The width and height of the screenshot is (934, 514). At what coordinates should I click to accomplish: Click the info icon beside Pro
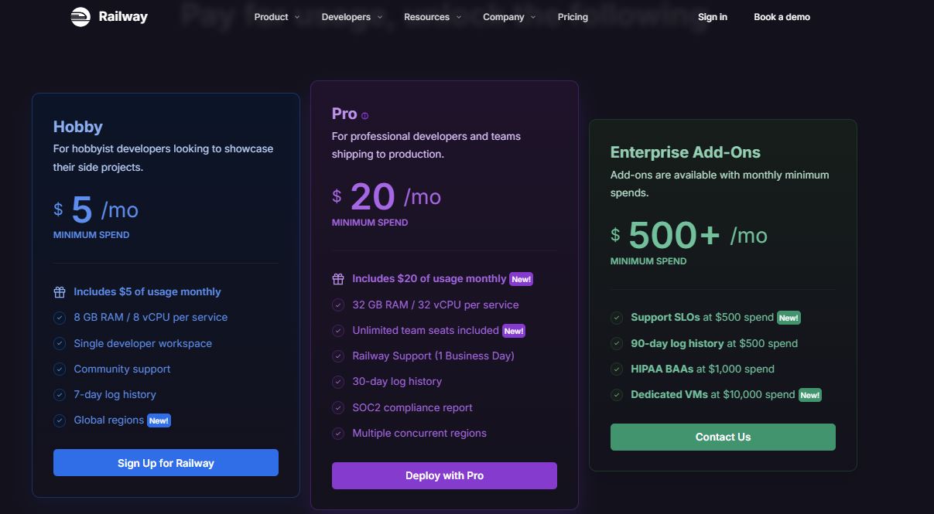coord(365,116)
